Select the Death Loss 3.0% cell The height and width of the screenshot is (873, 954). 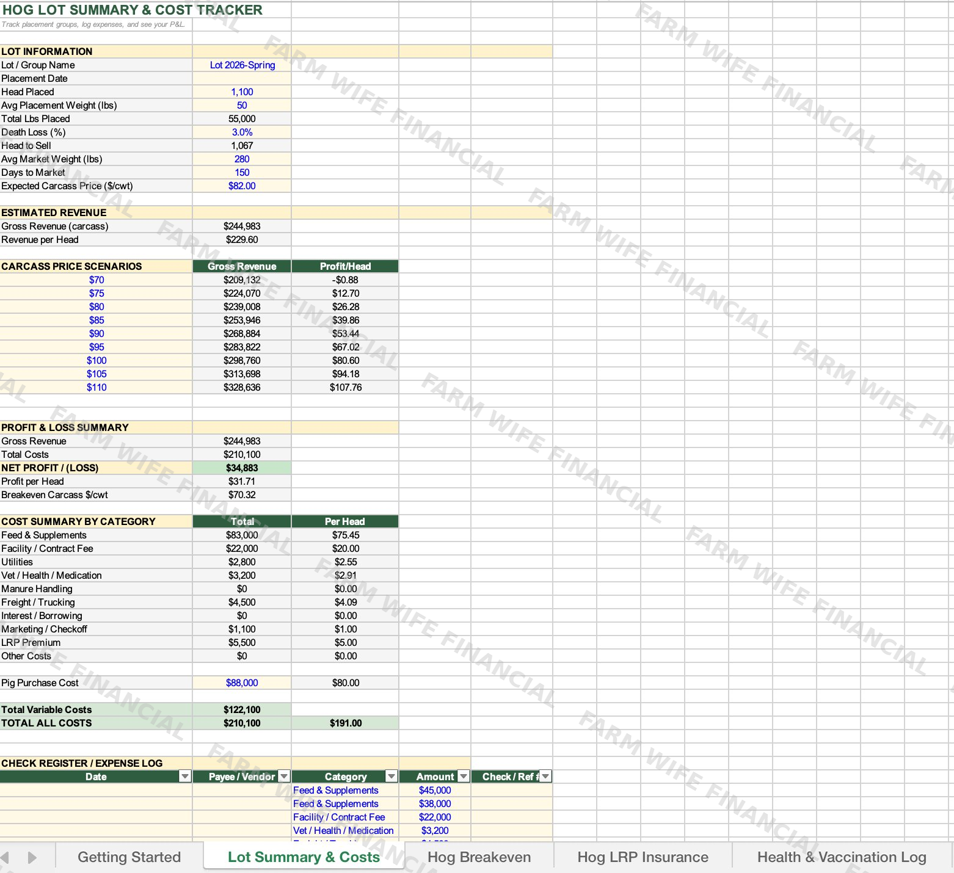[x=242, y=132]
